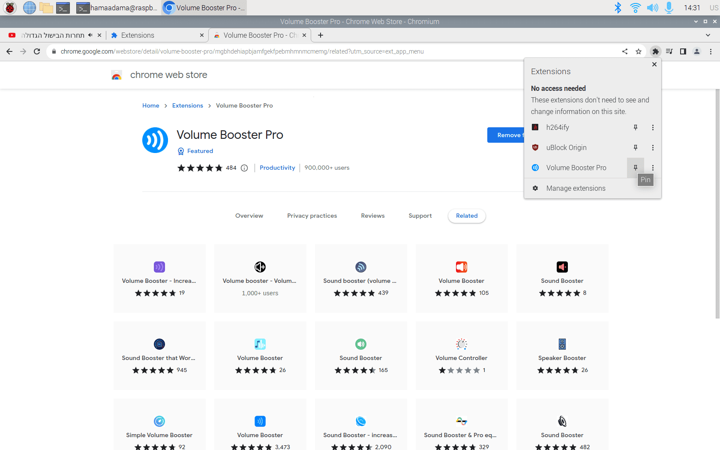Click the Home breadcrumb link
Image resolution: width=720 pixels, height=450 pixels.
click(x=151, y=105)
